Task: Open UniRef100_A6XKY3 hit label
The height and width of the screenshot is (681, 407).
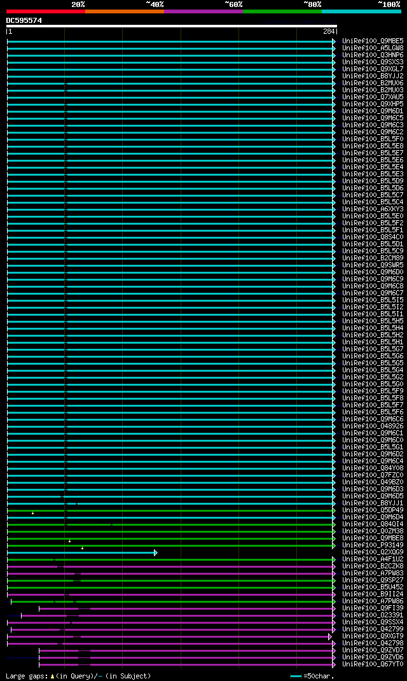Action: (373, 209)
